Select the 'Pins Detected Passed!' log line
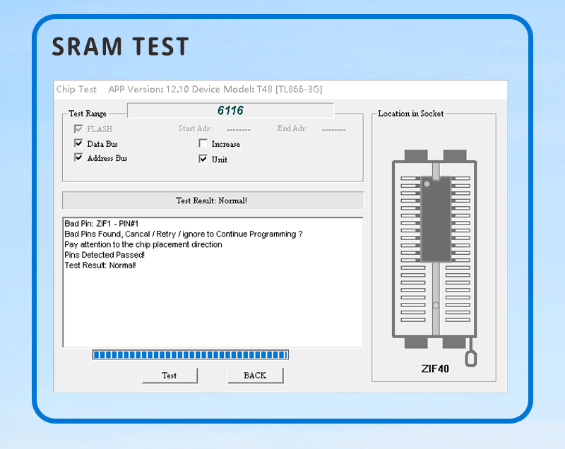This screenshot has width=565, height=449. click(x=105, y=255)
